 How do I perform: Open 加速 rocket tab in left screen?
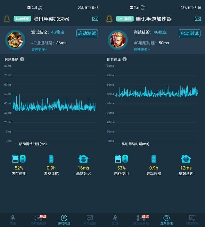tap(13, 220)
